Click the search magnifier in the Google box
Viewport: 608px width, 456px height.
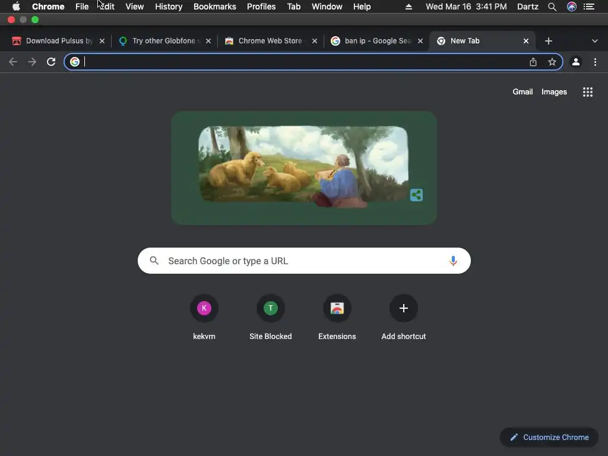point(154,261)
